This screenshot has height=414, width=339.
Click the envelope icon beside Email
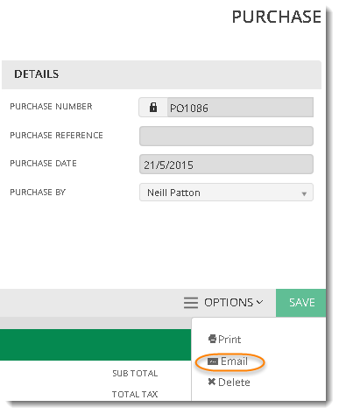point(213,361)
